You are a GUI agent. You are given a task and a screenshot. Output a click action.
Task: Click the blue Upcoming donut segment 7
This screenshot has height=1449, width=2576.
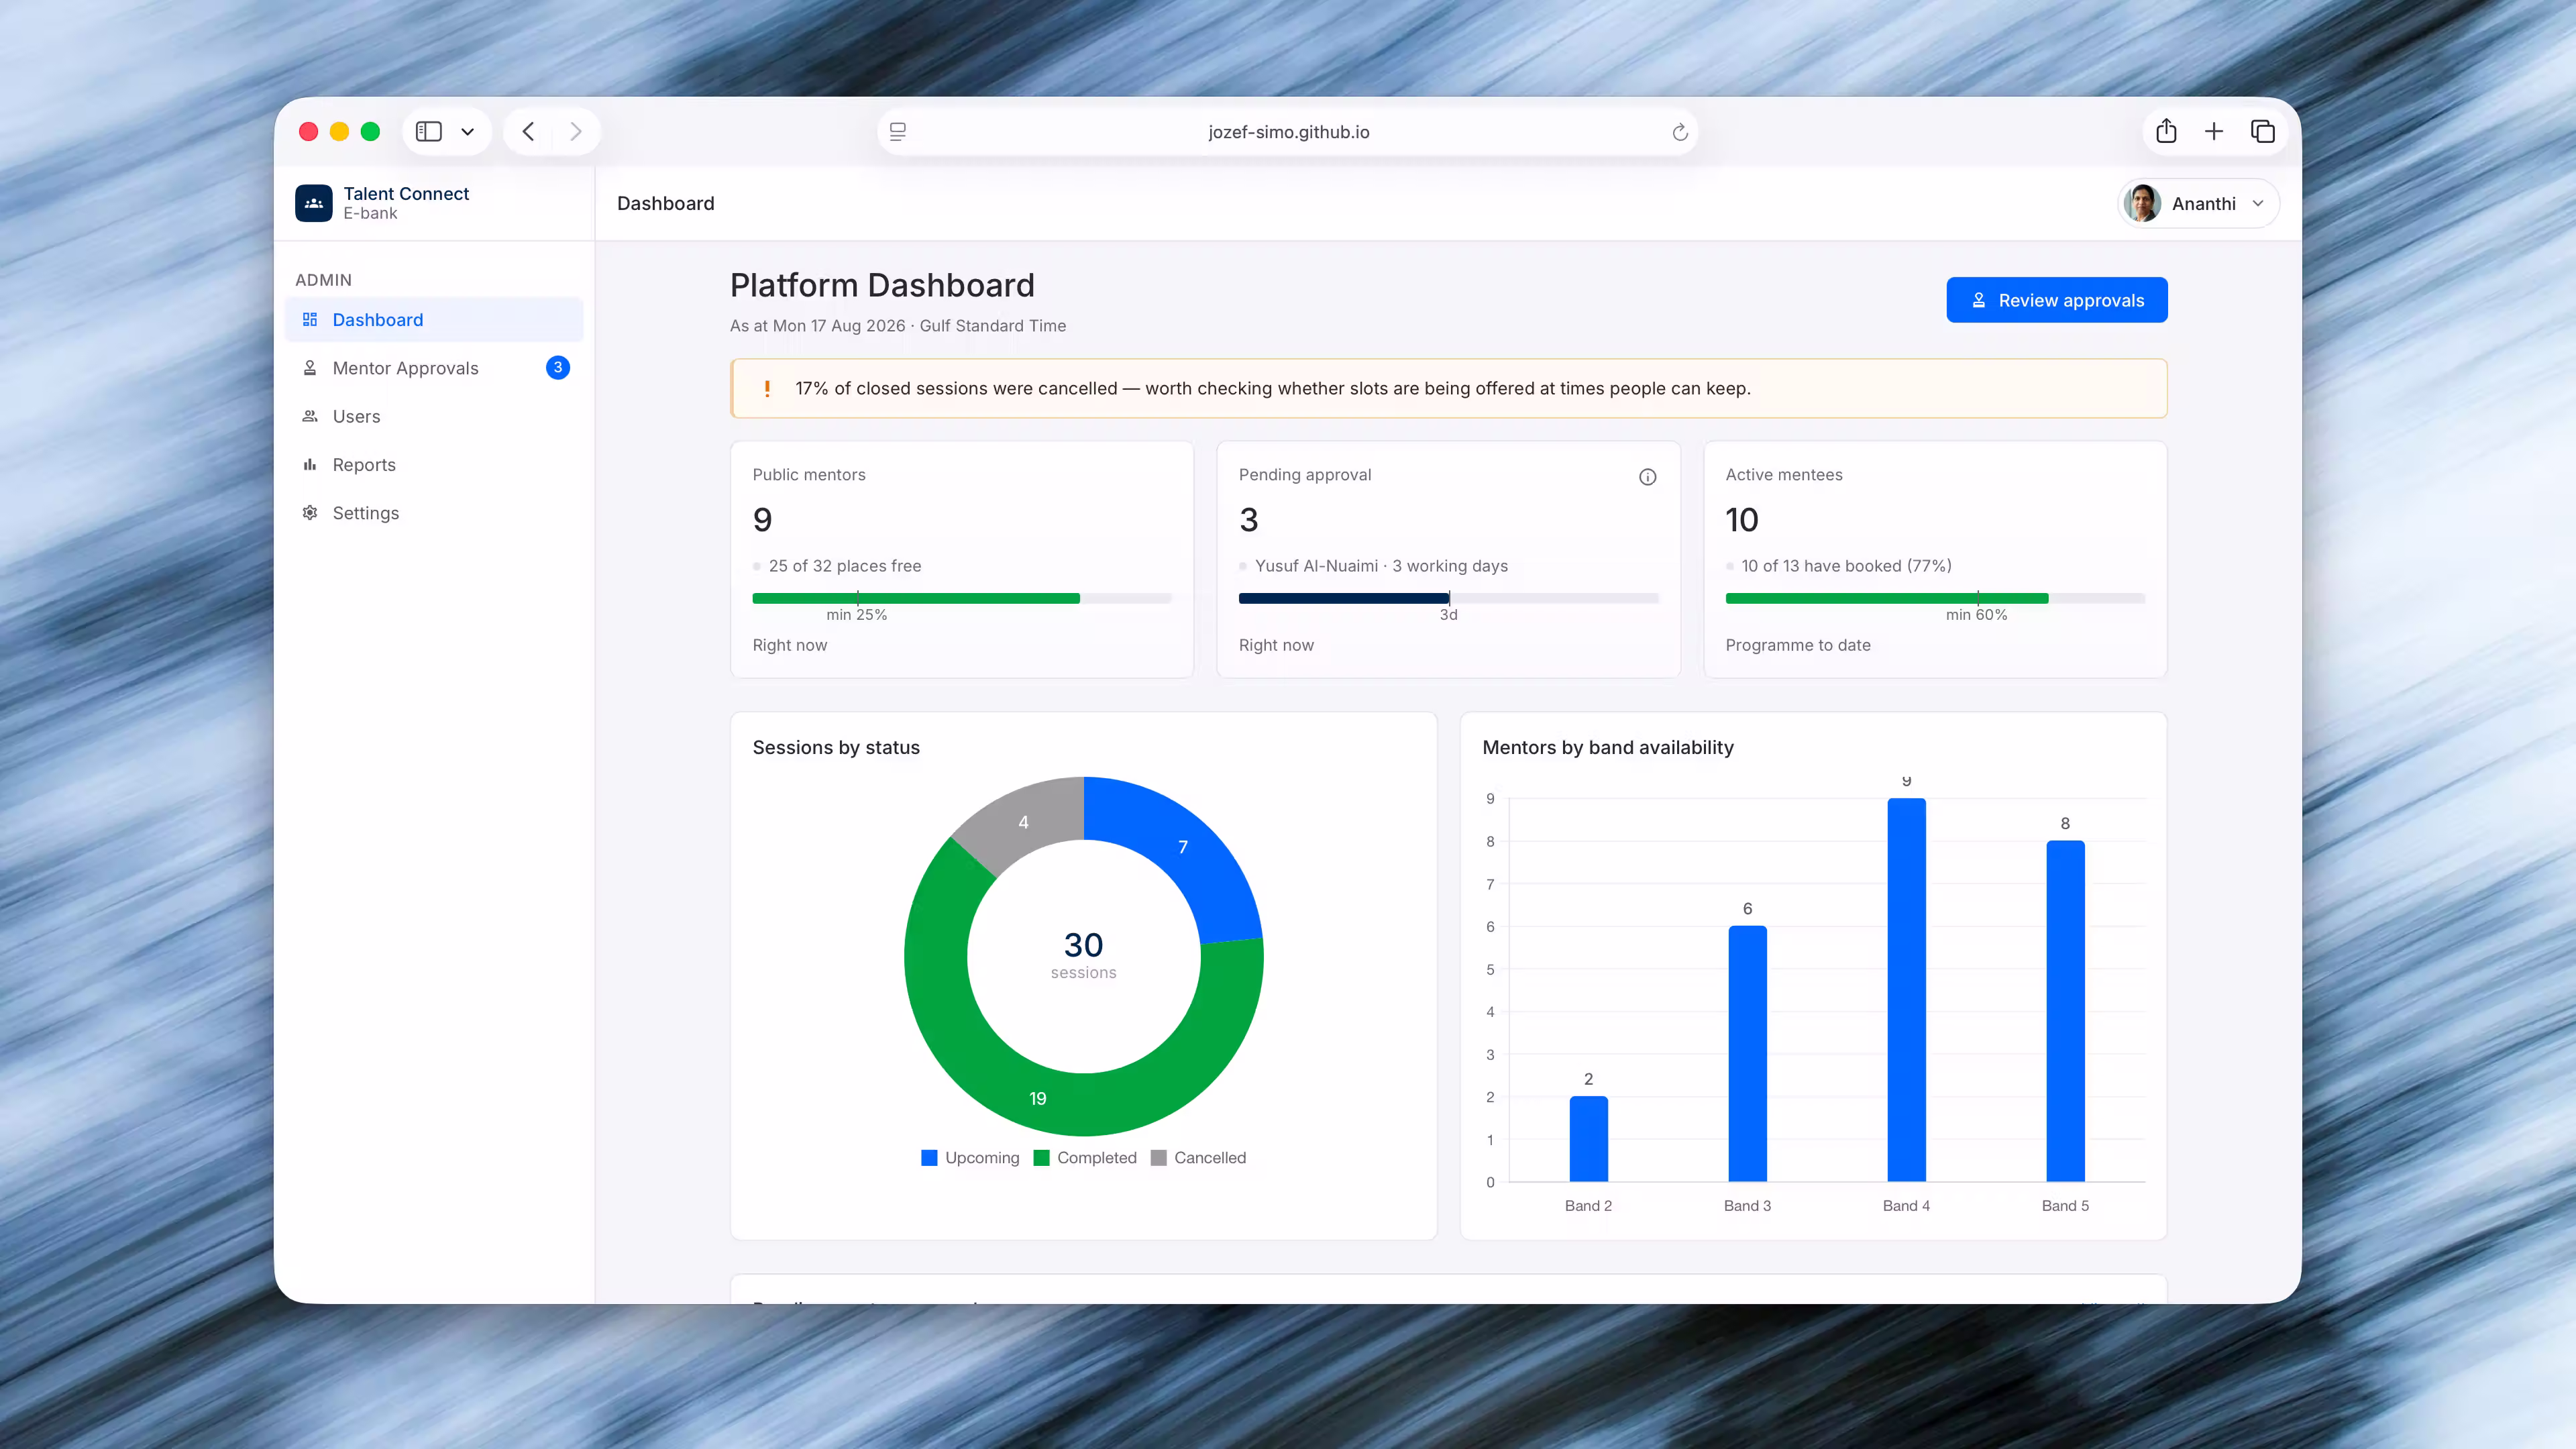click(x=1183, y=848)
